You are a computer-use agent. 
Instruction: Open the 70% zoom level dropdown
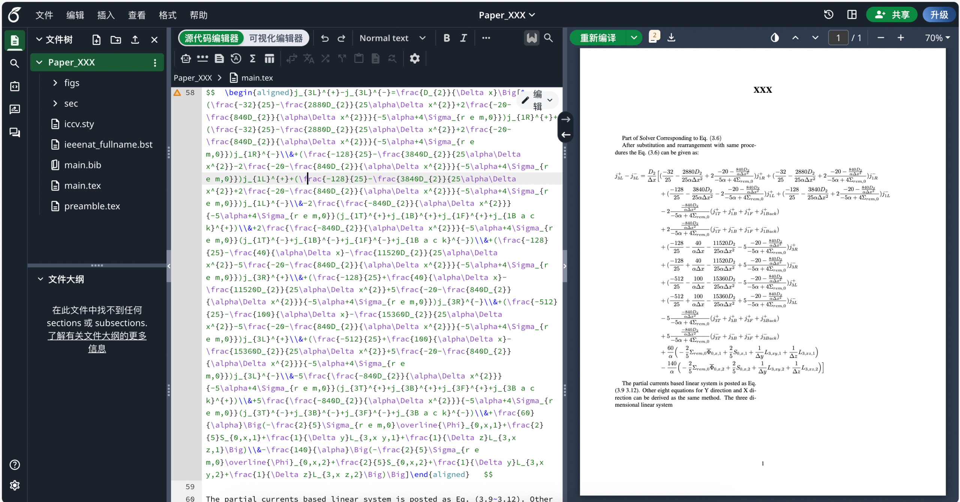tap(937, 38)
